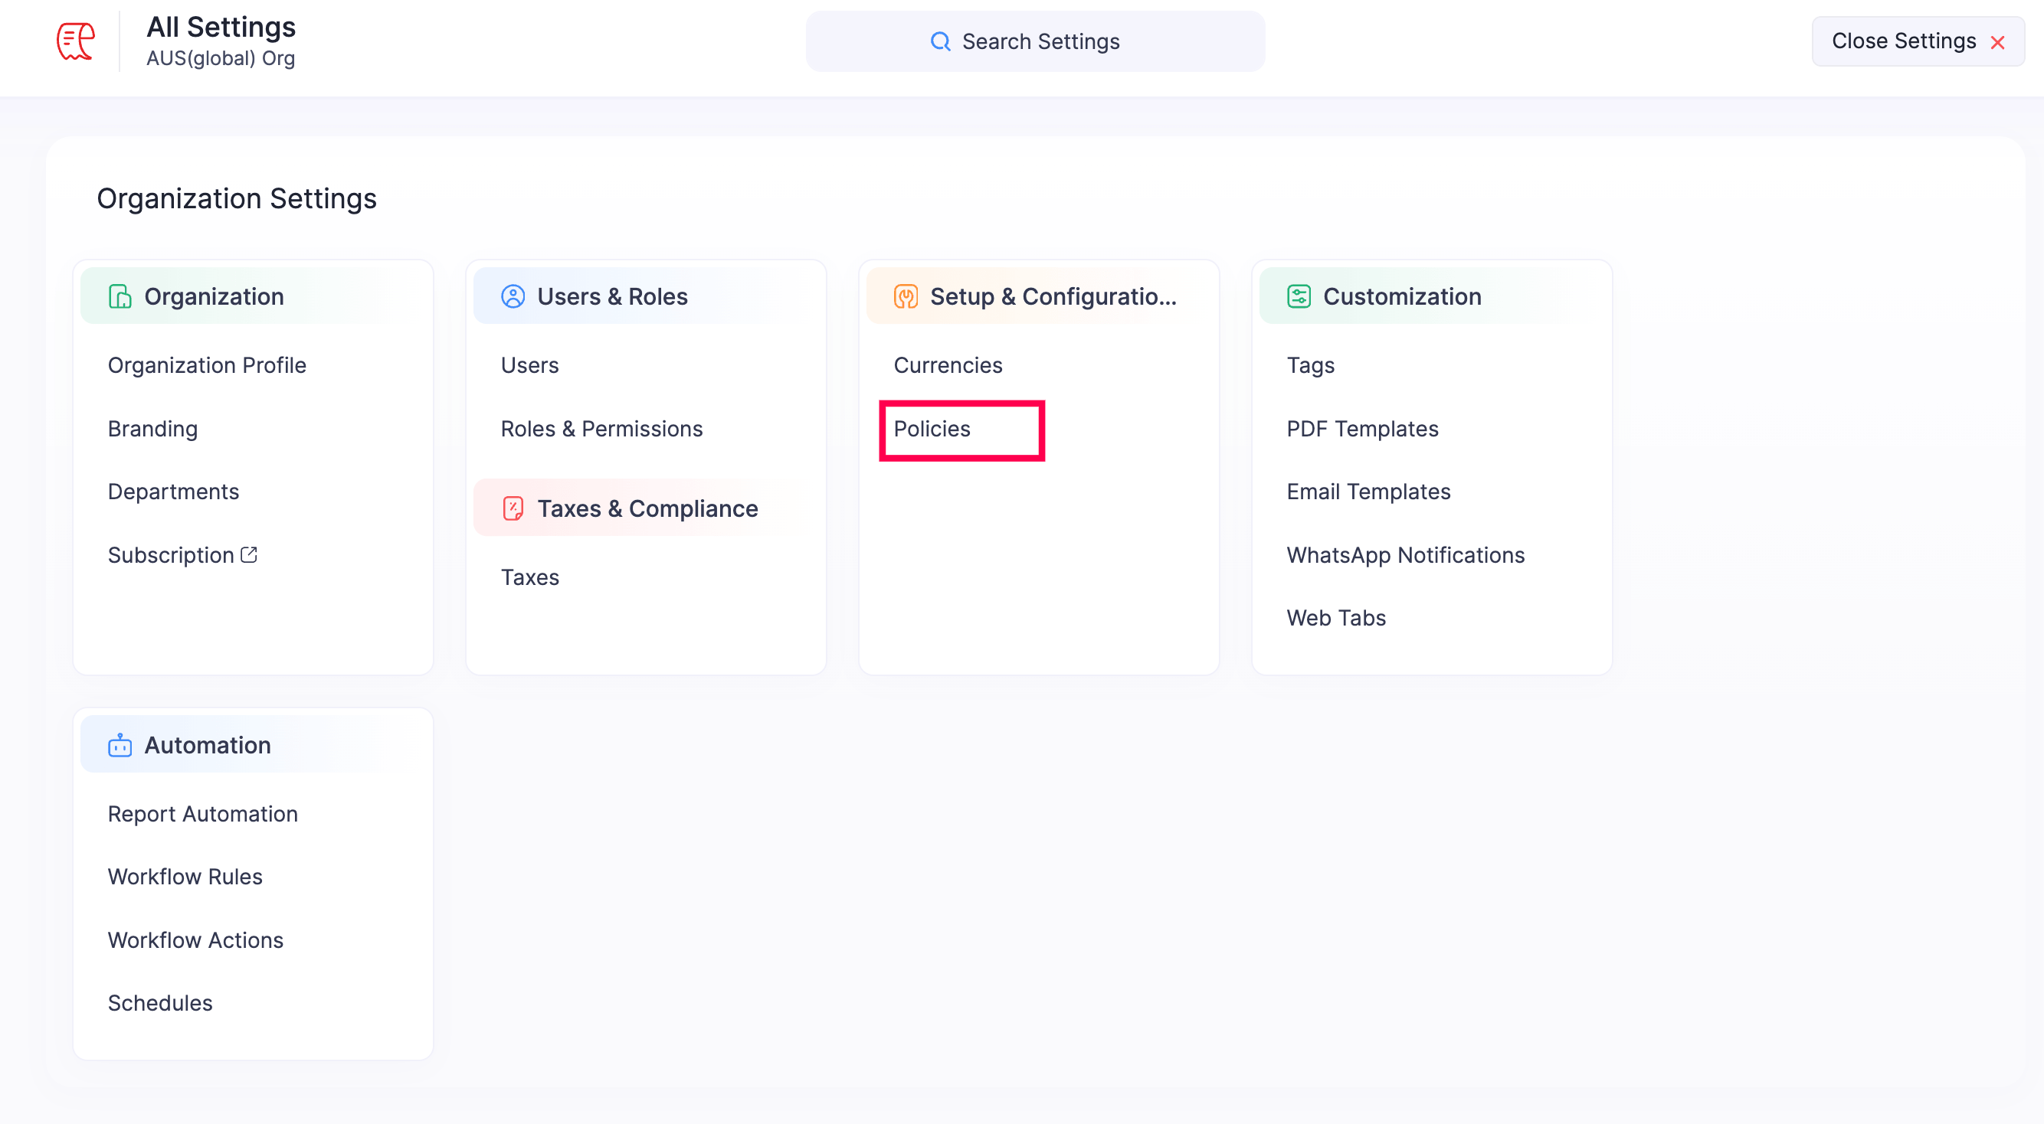Open the Currencies page
Image resolution: width=2044 pixels, height=1124 pixels.
tap(948, 365)
